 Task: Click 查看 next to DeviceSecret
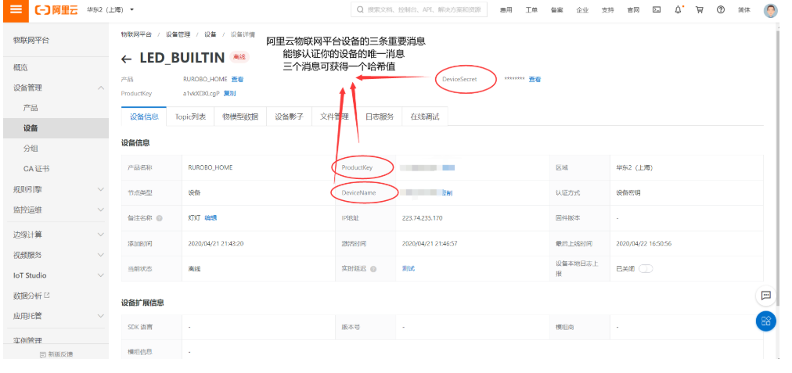pyautogui.click(x=535, y=79)
